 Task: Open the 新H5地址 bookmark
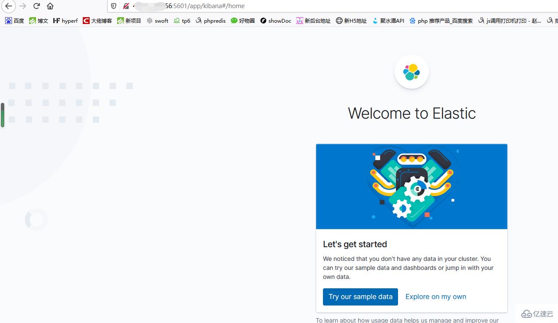point(351,21)
